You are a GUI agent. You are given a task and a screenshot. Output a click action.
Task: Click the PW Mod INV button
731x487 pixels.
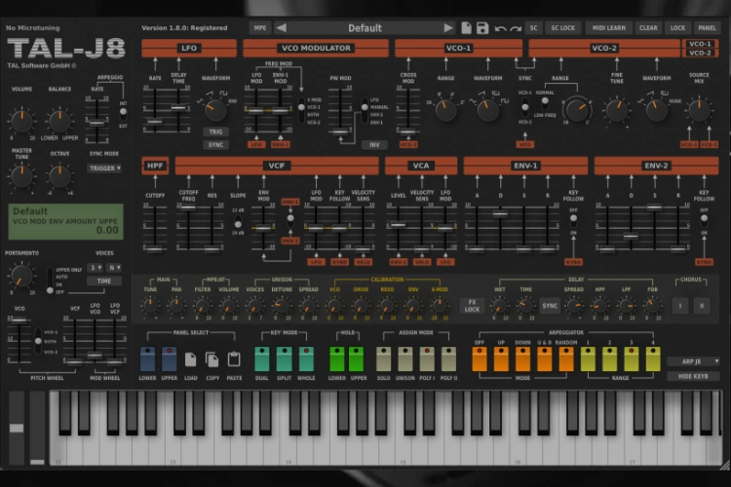click(x=374, y=145)
